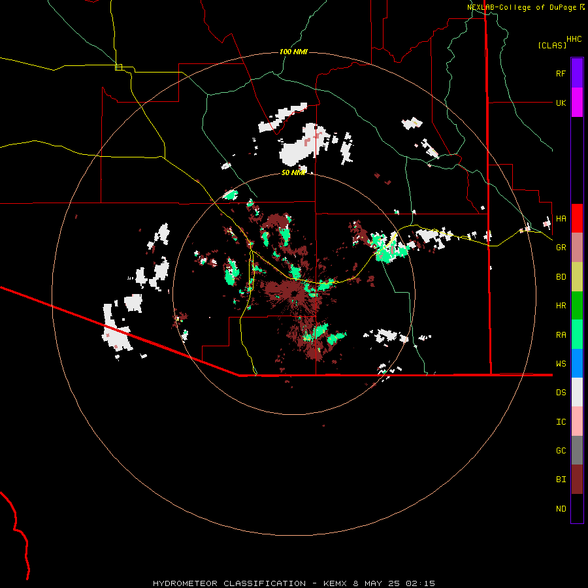Click the HA legend label
The image size is (588, 588).
(561, 219)
